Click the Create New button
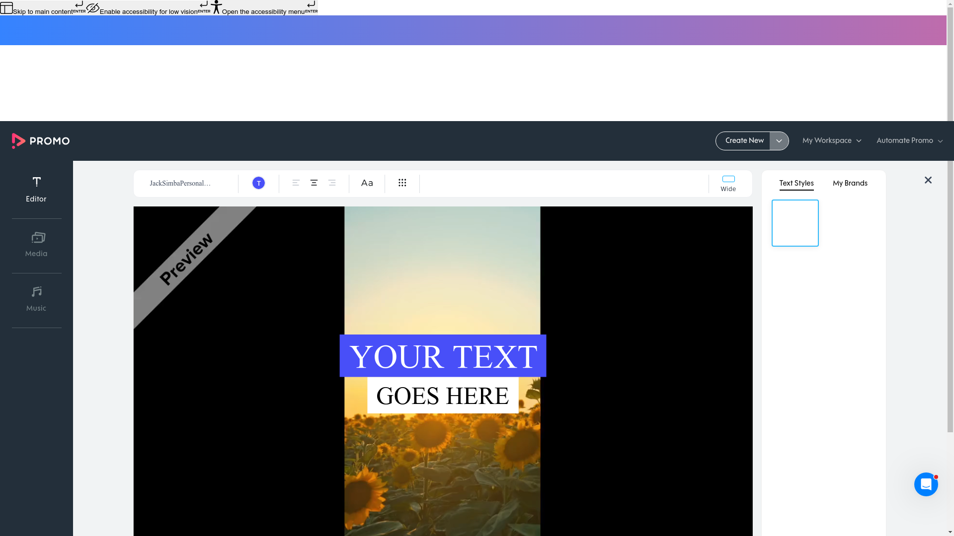Viewport: 954px width, 536px height. (x=744, y=141)
